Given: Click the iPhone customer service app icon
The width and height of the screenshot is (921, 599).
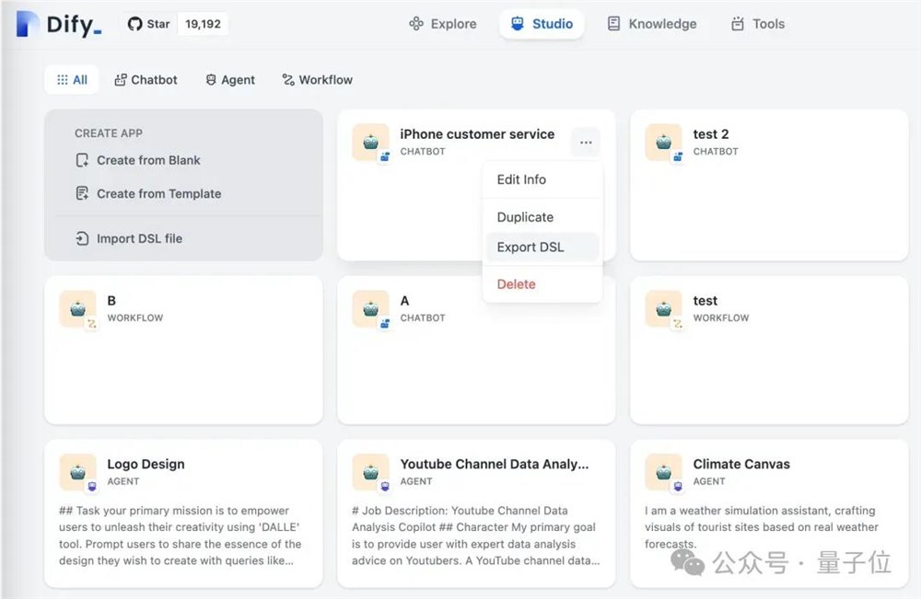Looking at the screenshot, I should [x=370, y=142].
